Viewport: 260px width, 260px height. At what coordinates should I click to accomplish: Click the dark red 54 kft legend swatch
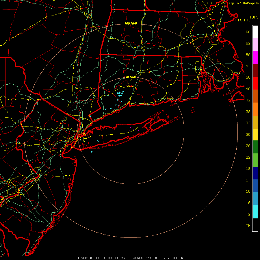pos(255,70)
